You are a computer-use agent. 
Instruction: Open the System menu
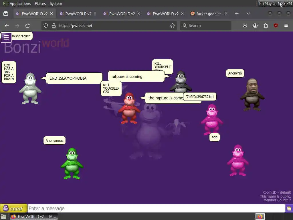[x=56, y=3]
